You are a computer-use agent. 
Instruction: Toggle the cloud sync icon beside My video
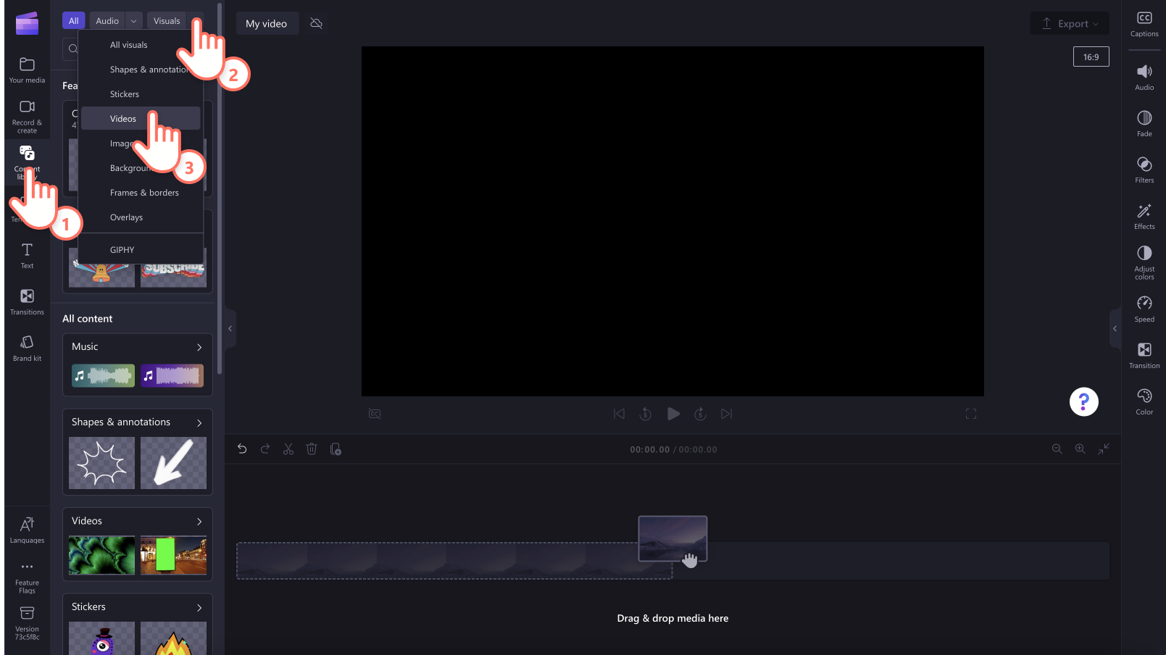(316, 22)
